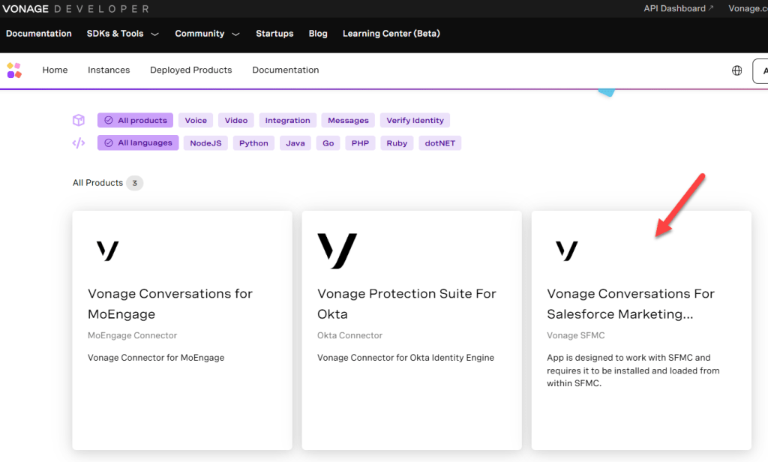
Task: Click 'Okta Connector' subtitle text
Action: (349, 335)
